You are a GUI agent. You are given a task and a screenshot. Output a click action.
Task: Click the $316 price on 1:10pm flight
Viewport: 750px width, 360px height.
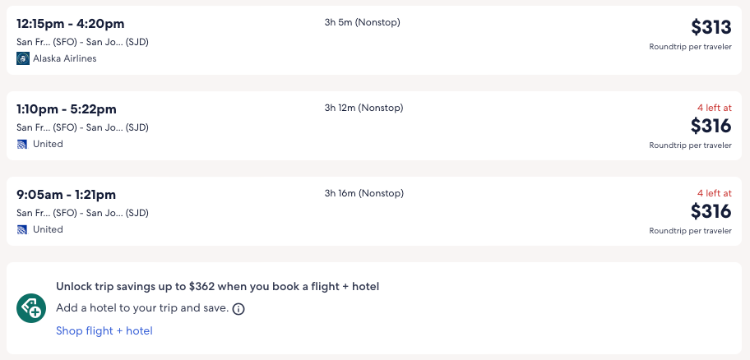pos(711,126)
